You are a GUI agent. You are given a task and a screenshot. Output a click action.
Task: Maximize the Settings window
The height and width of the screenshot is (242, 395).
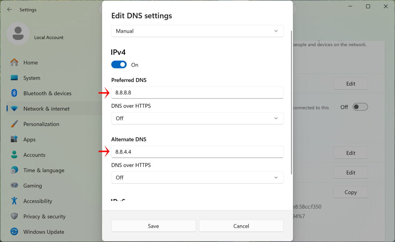(368, 6)
